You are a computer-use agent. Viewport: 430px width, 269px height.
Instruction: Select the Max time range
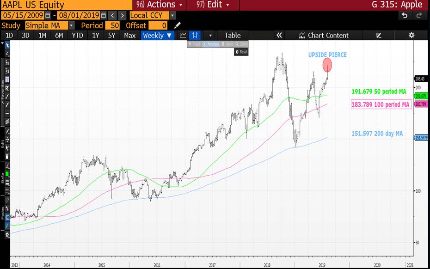click(x=130, y=36)
